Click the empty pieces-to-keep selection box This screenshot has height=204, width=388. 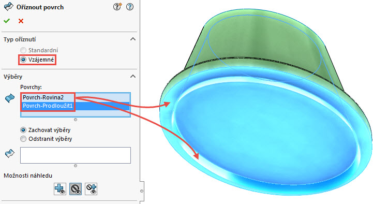pyautogui.click(x=76, y=155)
